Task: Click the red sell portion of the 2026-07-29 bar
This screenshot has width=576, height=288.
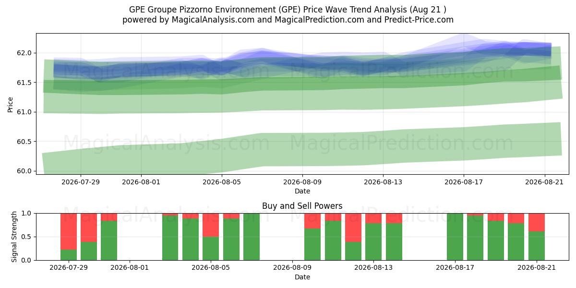Action: [x=69, y=231]
